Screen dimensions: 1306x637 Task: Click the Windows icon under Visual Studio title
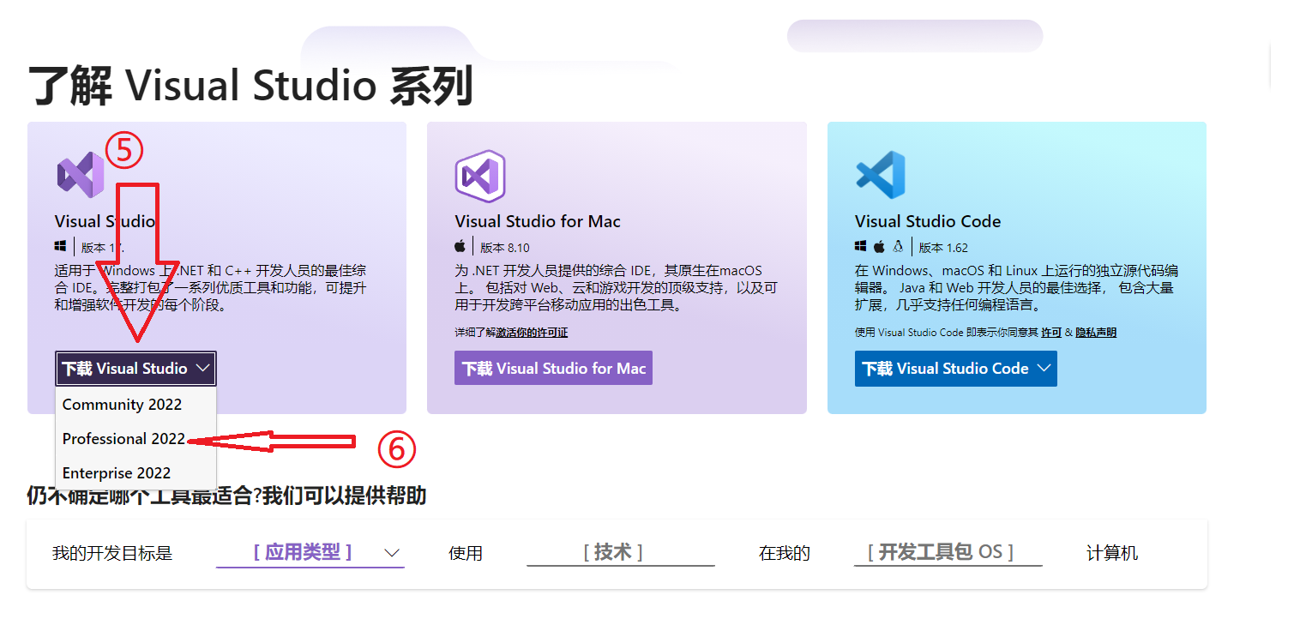pyautogui.click(x=61, y=246)
